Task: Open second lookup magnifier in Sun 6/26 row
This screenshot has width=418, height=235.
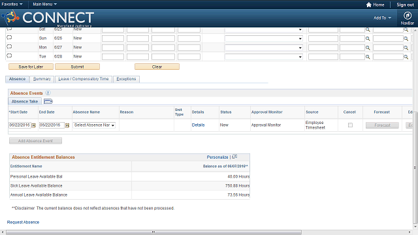Action: click(406, 39)
